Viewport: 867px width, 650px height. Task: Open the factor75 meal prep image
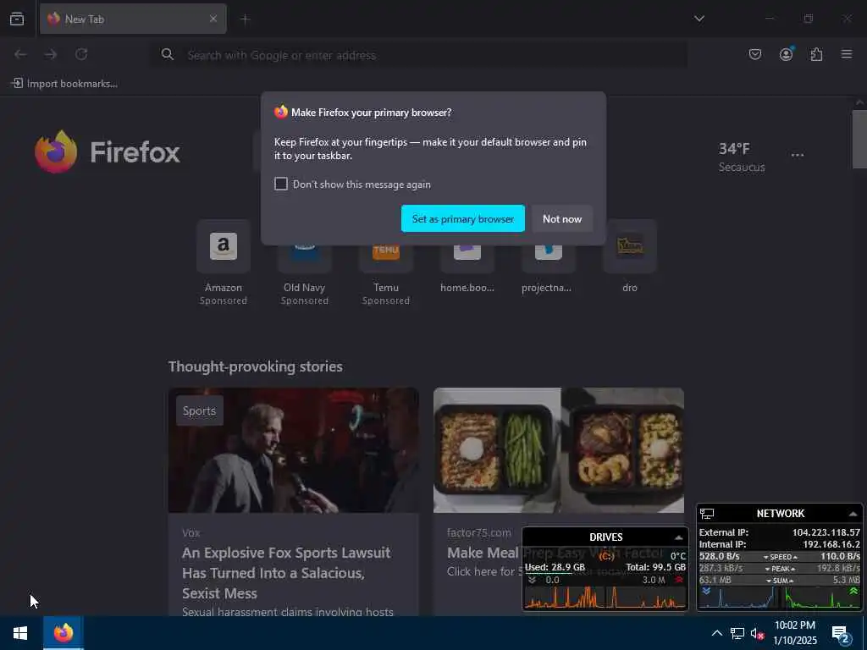point(559,450)
